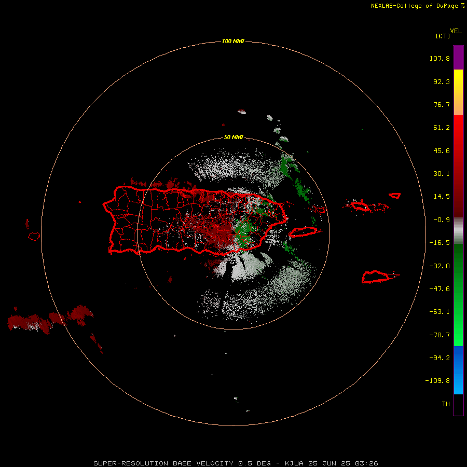Image resolution: width=467 pixels, height=467 pixels.
Task: Click the [KT] units label
Action: (x=443, y=36)
